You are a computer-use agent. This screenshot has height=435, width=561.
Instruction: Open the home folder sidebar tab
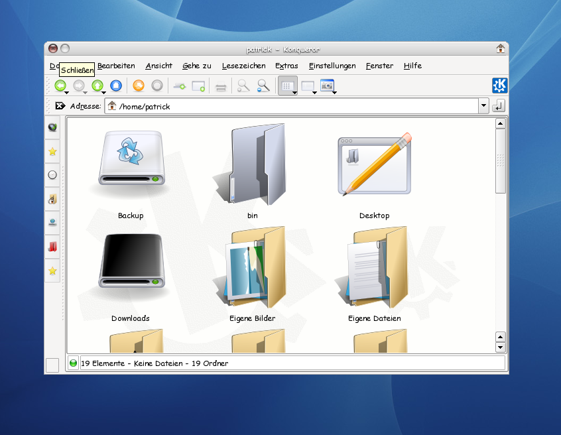(x=52, y=199)
